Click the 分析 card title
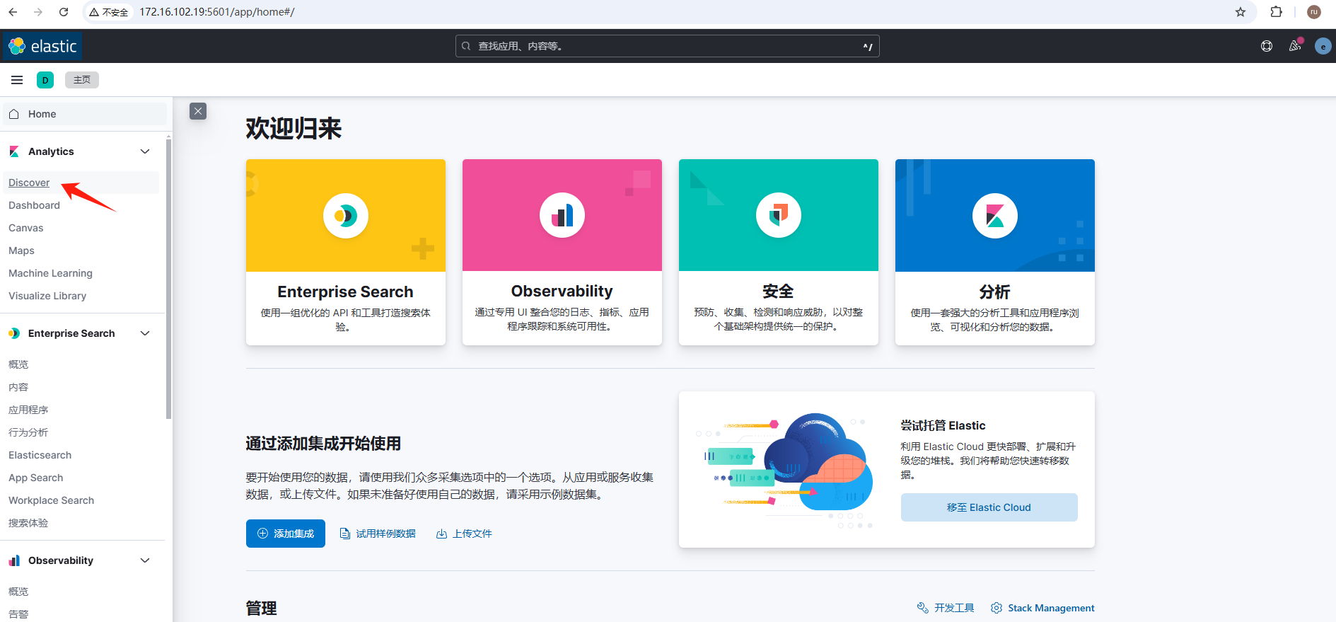1336x622 pixels. (x=994, y=292)
